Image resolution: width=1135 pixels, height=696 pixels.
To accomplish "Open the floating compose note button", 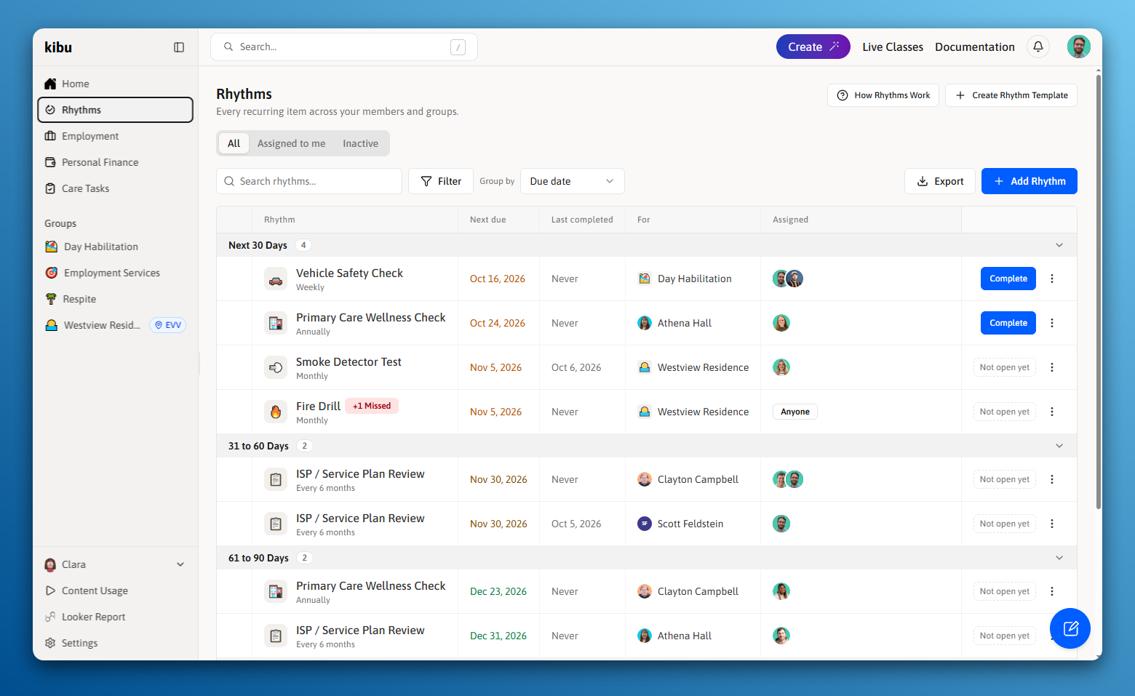I will point(1070,628).
